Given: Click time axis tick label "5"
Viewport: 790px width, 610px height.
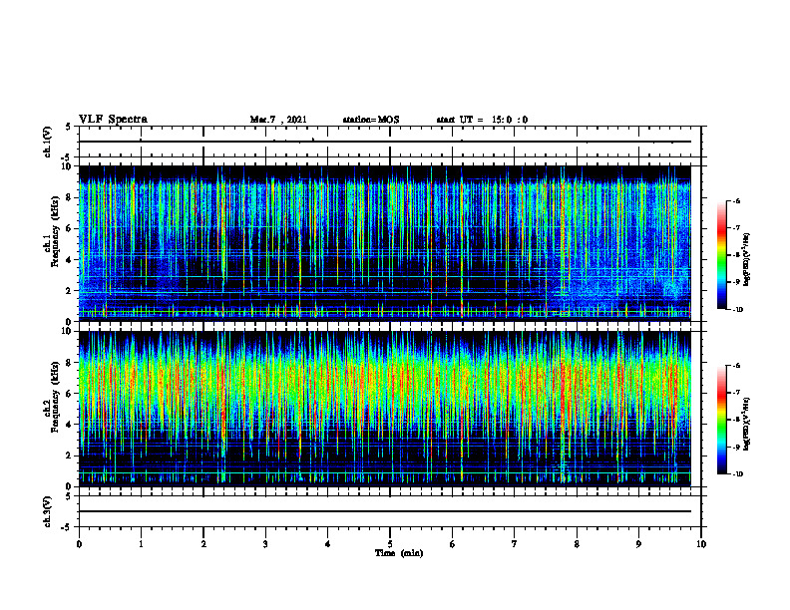Looking at the screenshot, I should pyautogui.click(x=390, y=544).
